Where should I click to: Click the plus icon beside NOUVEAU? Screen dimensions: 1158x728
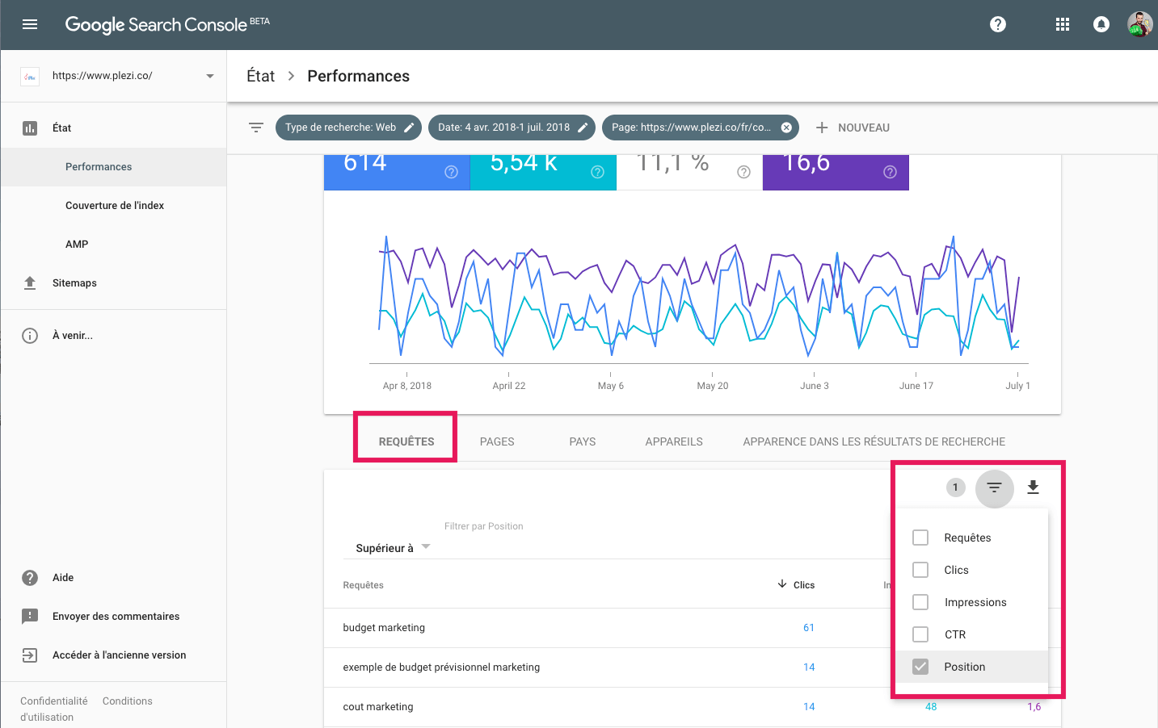(x=822, y=128)
